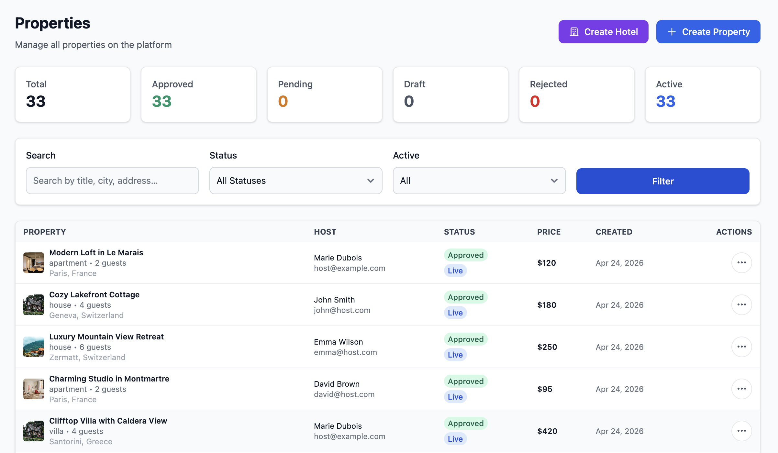The height and width of the screenshot is (453, 778).
Task: Open three-dot actions for Cozy Lakefront Cottage
Action: pos(741,305)
